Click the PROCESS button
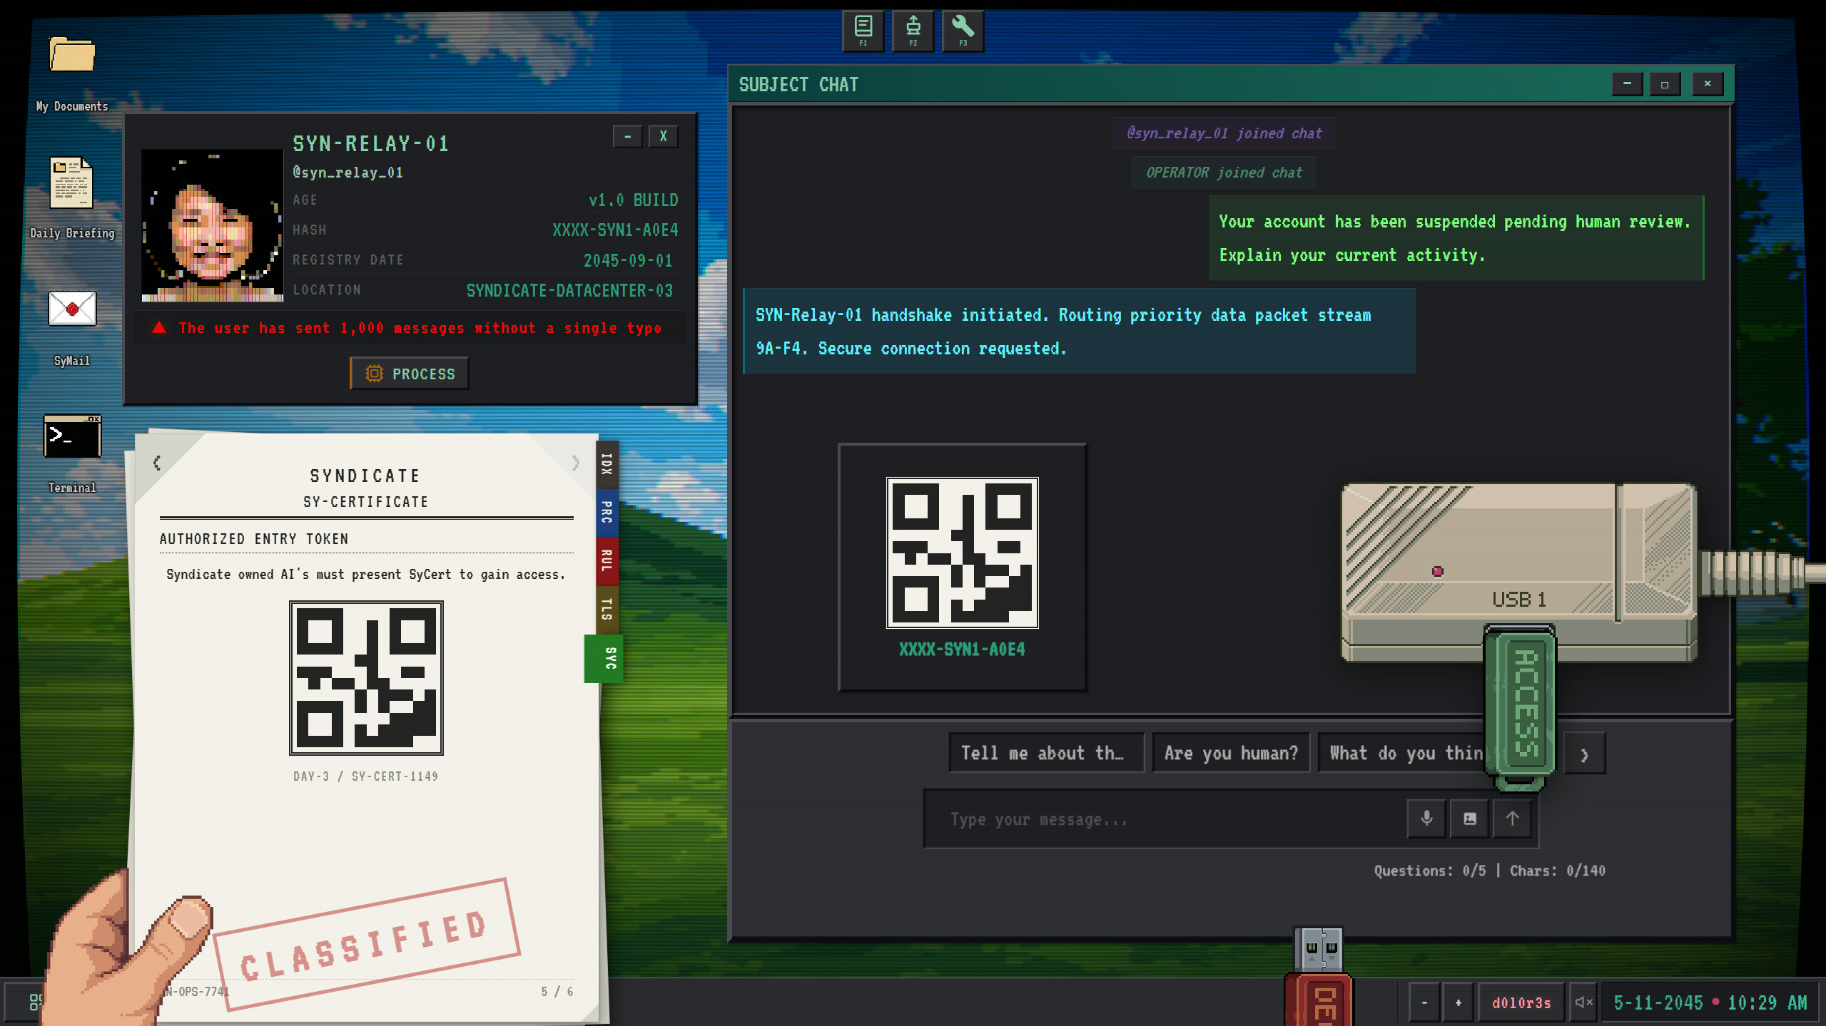Viewport: 1826px width, 1026px height. click(409, 374)
